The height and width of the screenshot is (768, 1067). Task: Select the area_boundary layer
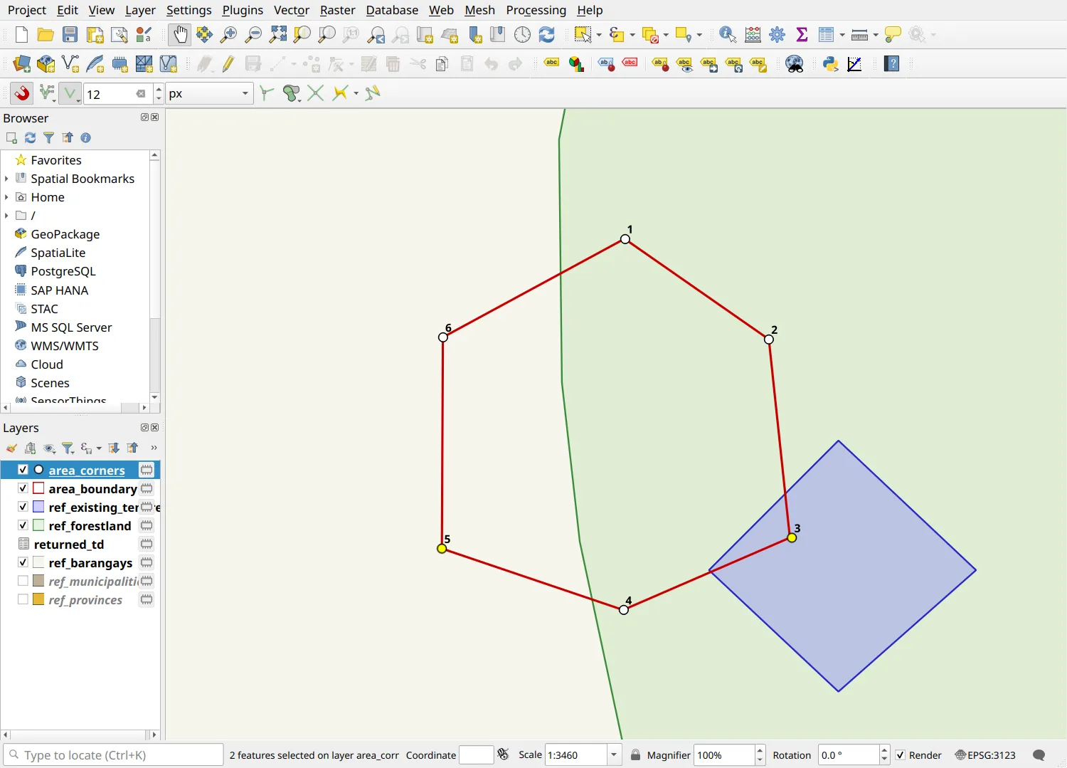[92, 489]
